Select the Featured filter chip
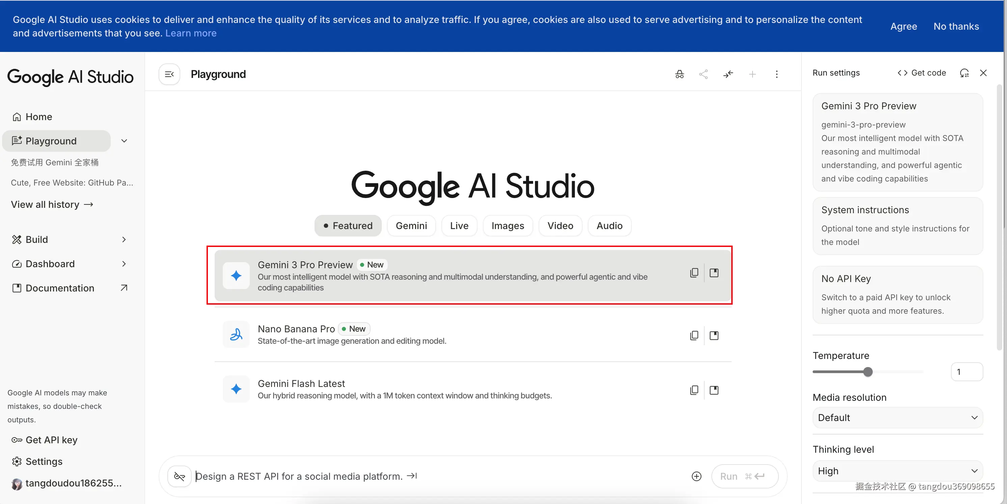 (348, 226)
